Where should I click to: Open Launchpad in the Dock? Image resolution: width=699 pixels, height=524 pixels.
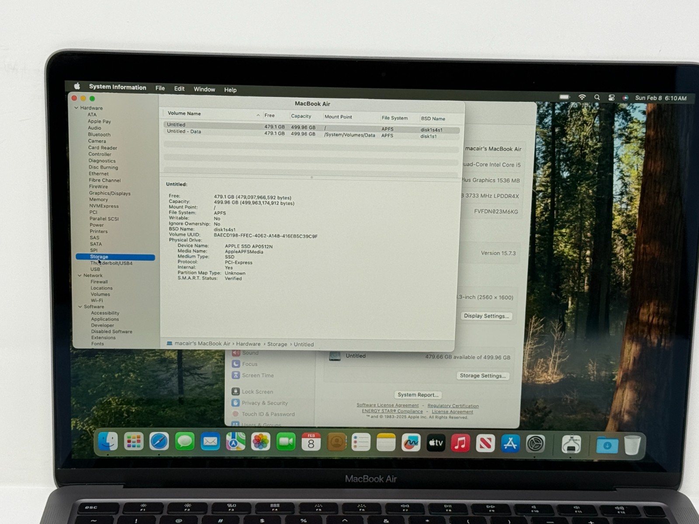133,441
